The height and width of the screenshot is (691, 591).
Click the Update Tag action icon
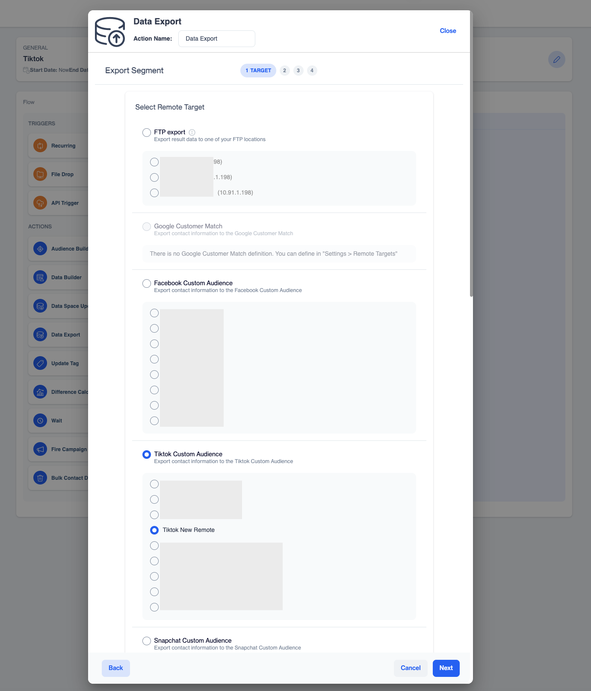40,363
